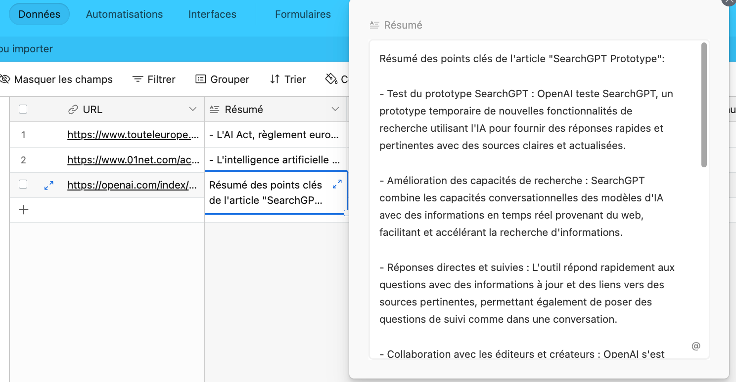Select the "L'AI Act, règlement euro..." cell

coord(276,135)
